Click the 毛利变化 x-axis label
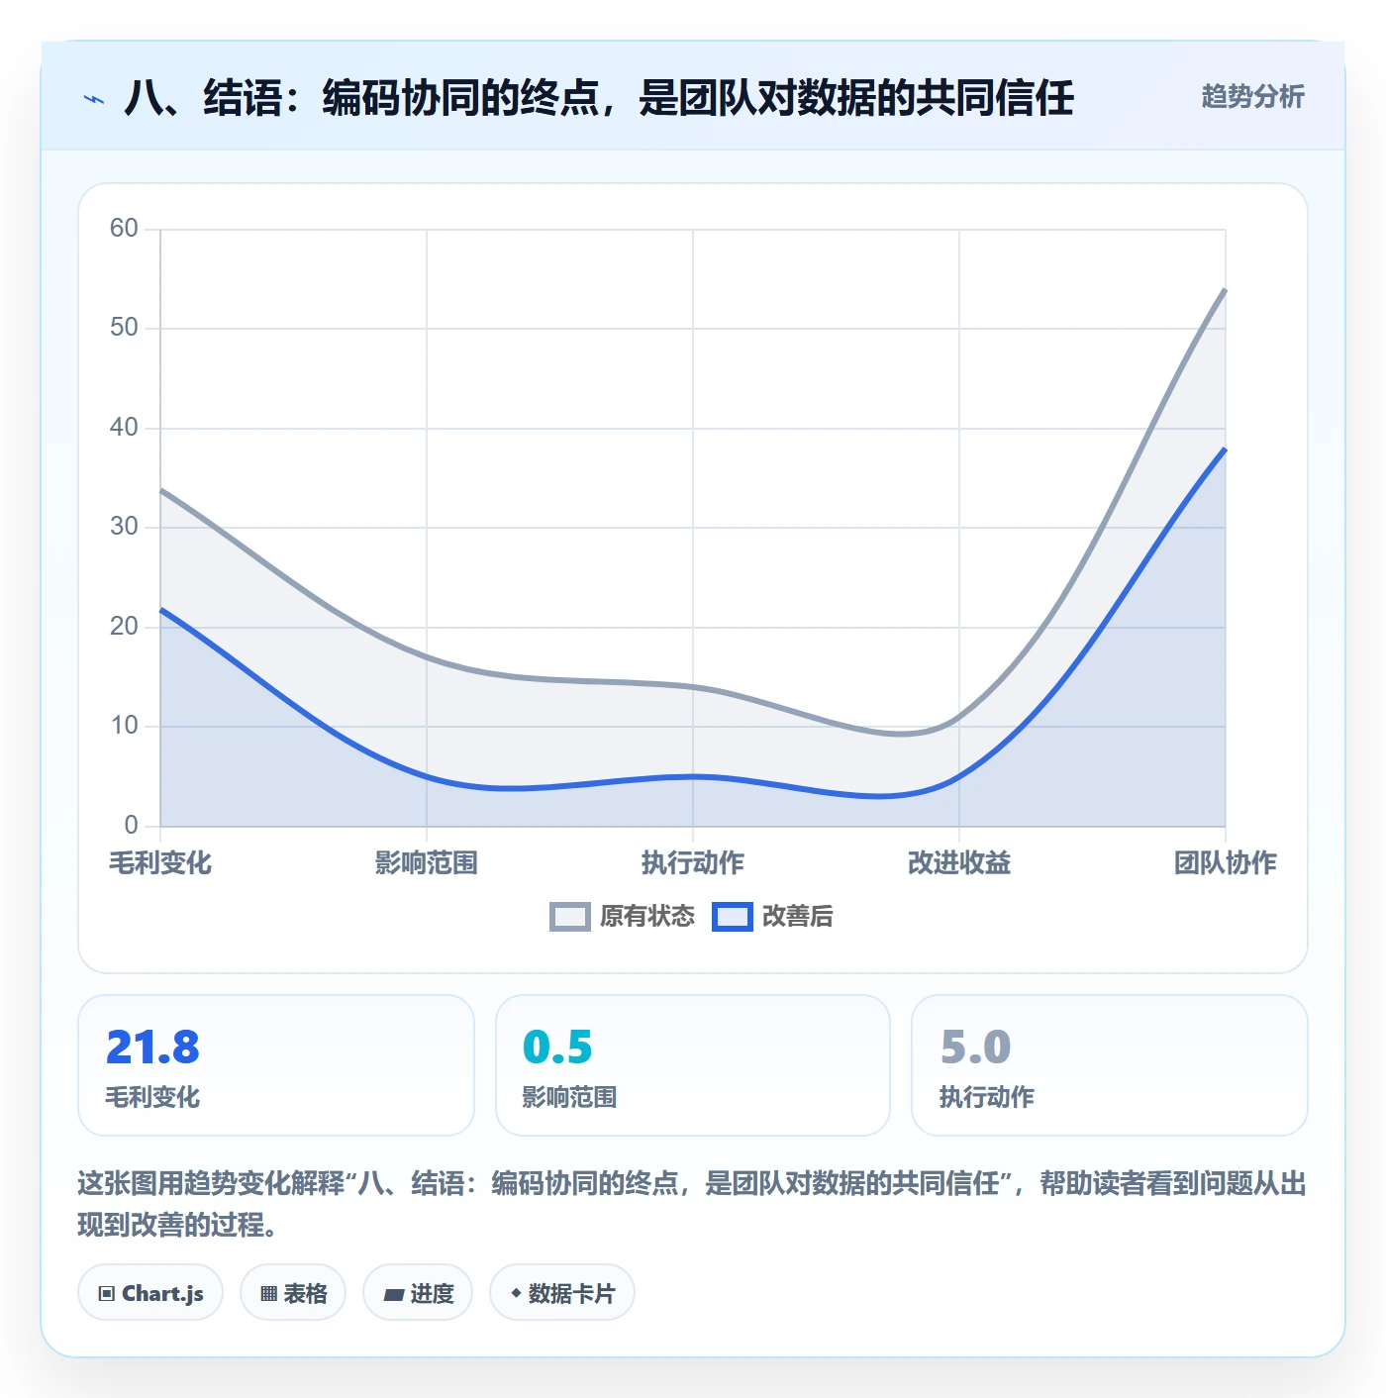Viewport: 1386px width, 1398px height. tap(160, 863)
